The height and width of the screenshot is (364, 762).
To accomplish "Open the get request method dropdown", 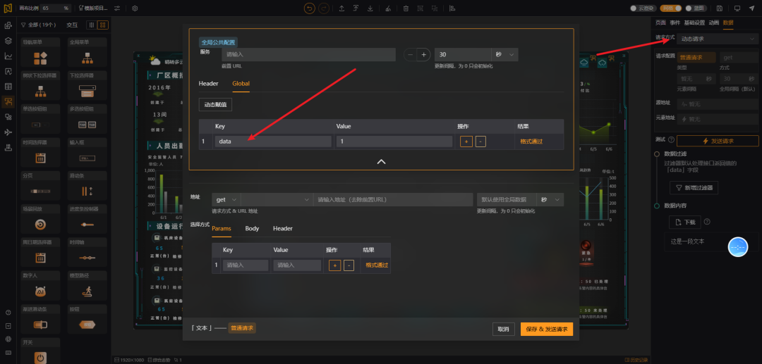I will point(226,200).
